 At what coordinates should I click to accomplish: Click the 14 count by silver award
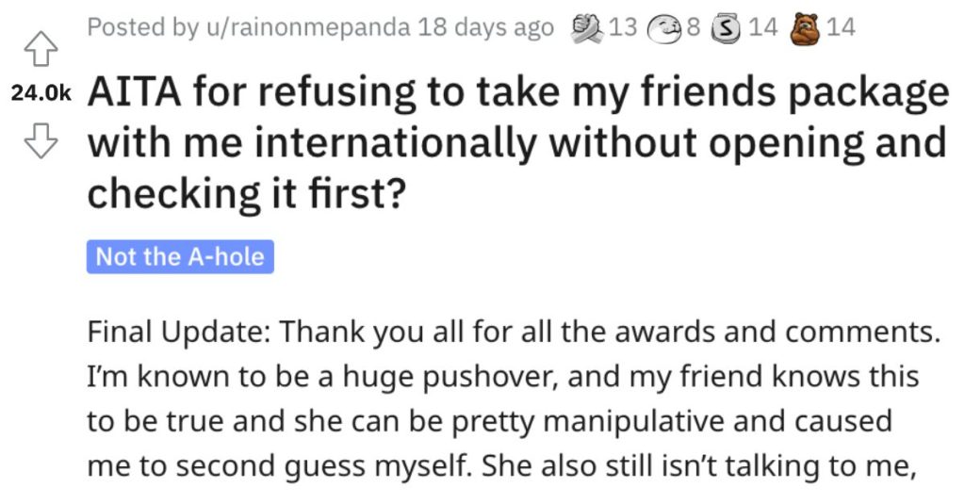pyautogui.click(x=763, y=27)
